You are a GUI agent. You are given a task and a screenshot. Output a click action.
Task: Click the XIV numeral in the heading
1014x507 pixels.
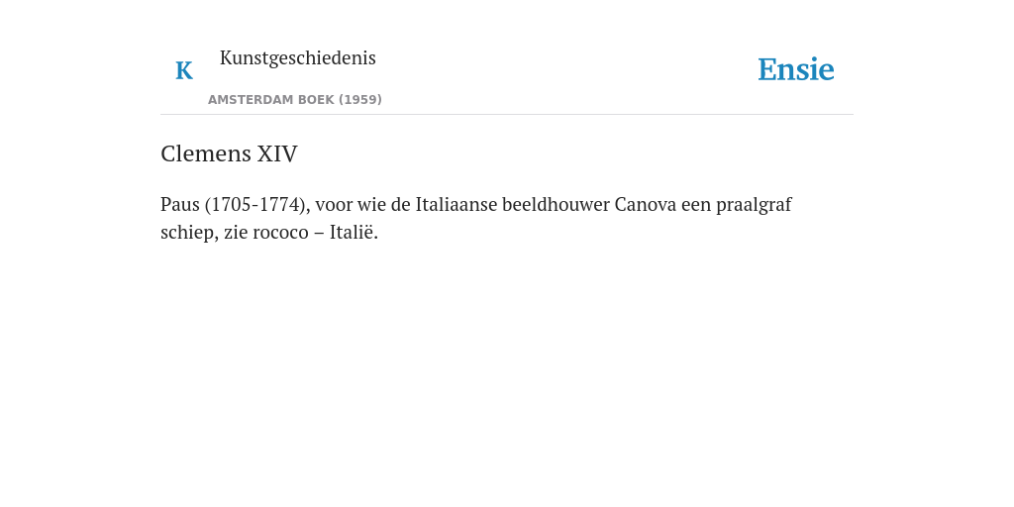[x=277, y=153]
